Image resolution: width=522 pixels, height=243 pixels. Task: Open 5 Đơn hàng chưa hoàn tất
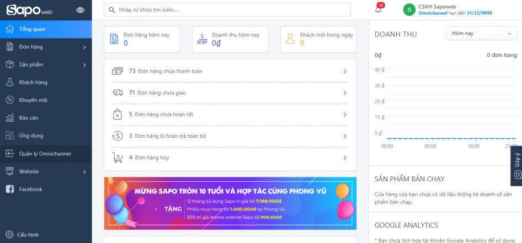pyautogui.click(x=230, y=115)
